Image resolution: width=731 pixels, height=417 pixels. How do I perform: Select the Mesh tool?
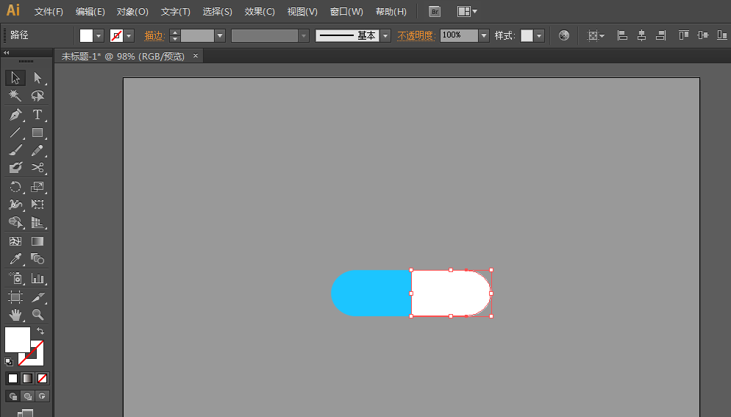pos(15,241)
